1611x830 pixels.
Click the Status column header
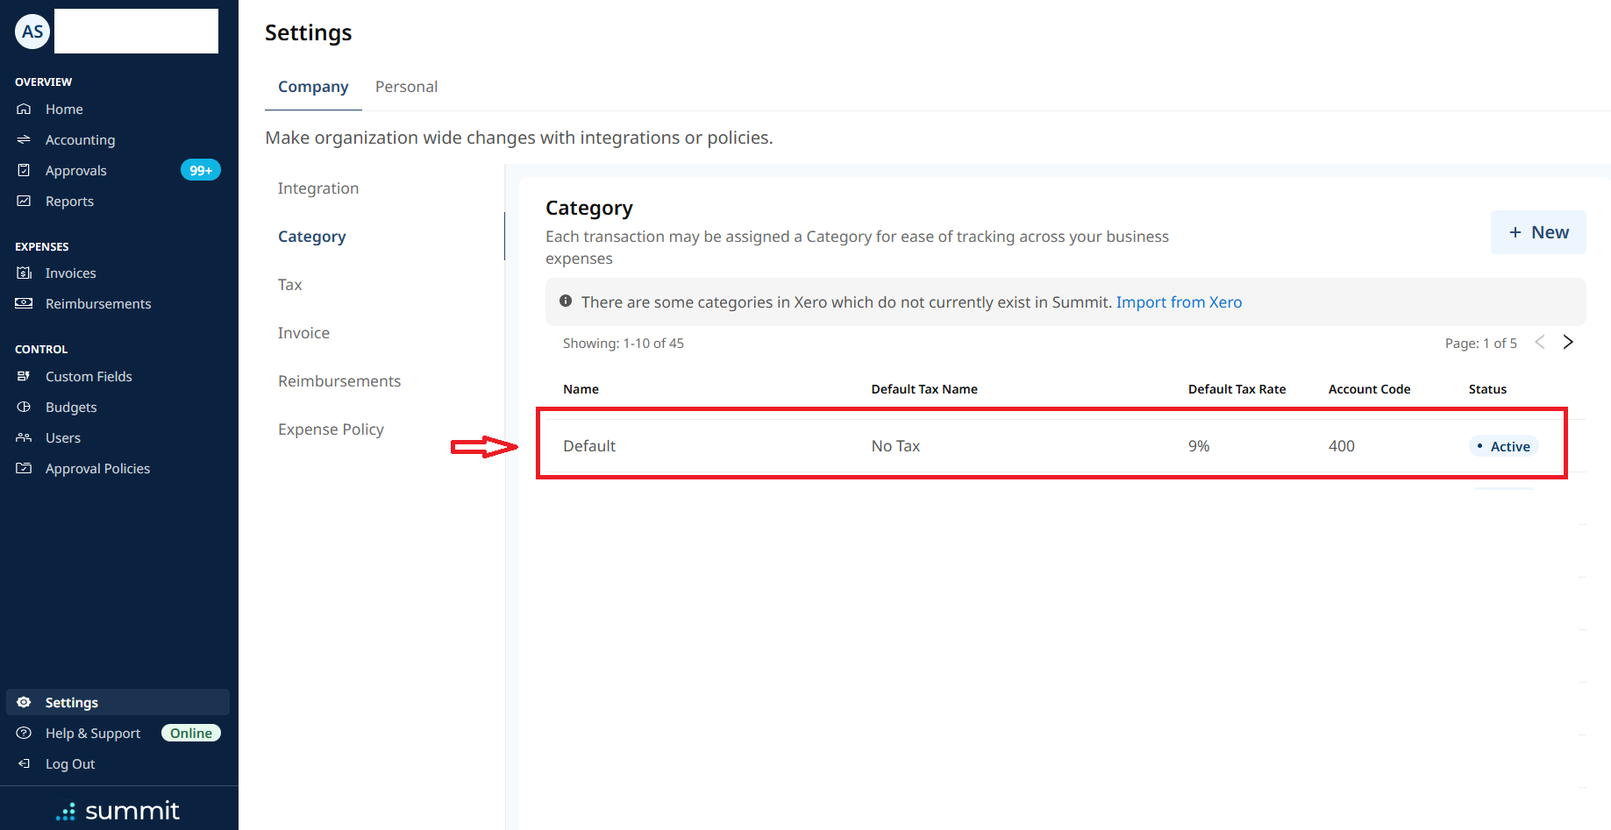point(1487,389)
